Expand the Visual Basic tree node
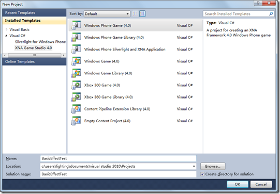 click(6, 29)
